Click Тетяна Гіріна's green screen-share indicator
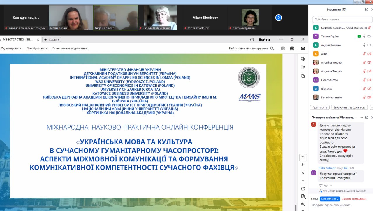This screenshot has width=373, height=211. click(359, 36)
